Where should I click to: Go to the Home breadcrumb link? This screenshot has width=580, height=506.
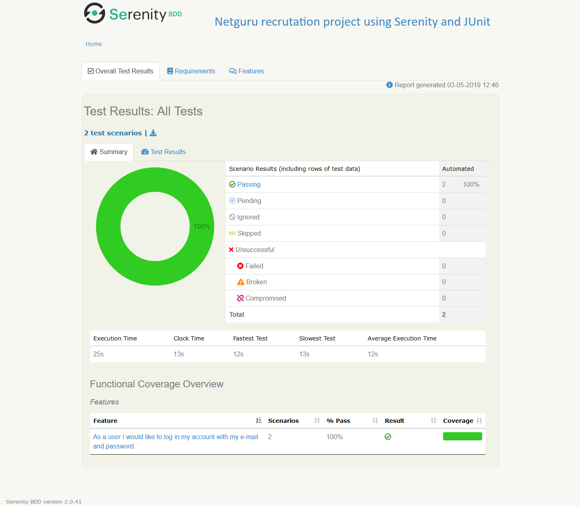point(94,44)
